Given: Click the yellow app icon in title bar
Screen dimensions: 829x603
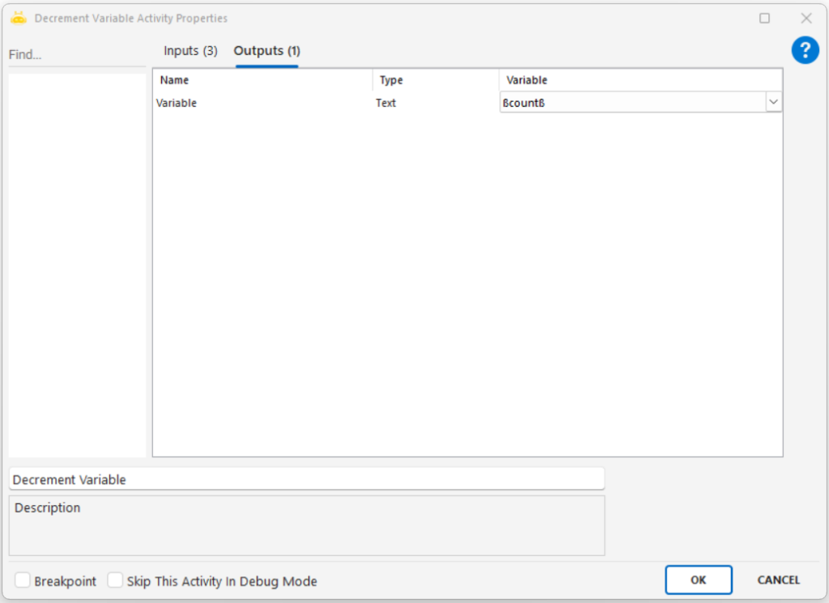Looking at the screenshot, I should [19, 18].
